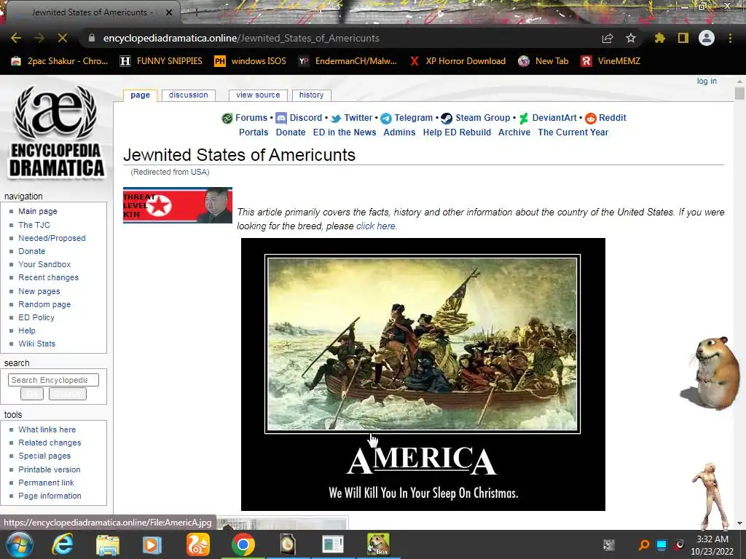Open The TJC sidebar link

pyautogui.click(x=34, y=226)
